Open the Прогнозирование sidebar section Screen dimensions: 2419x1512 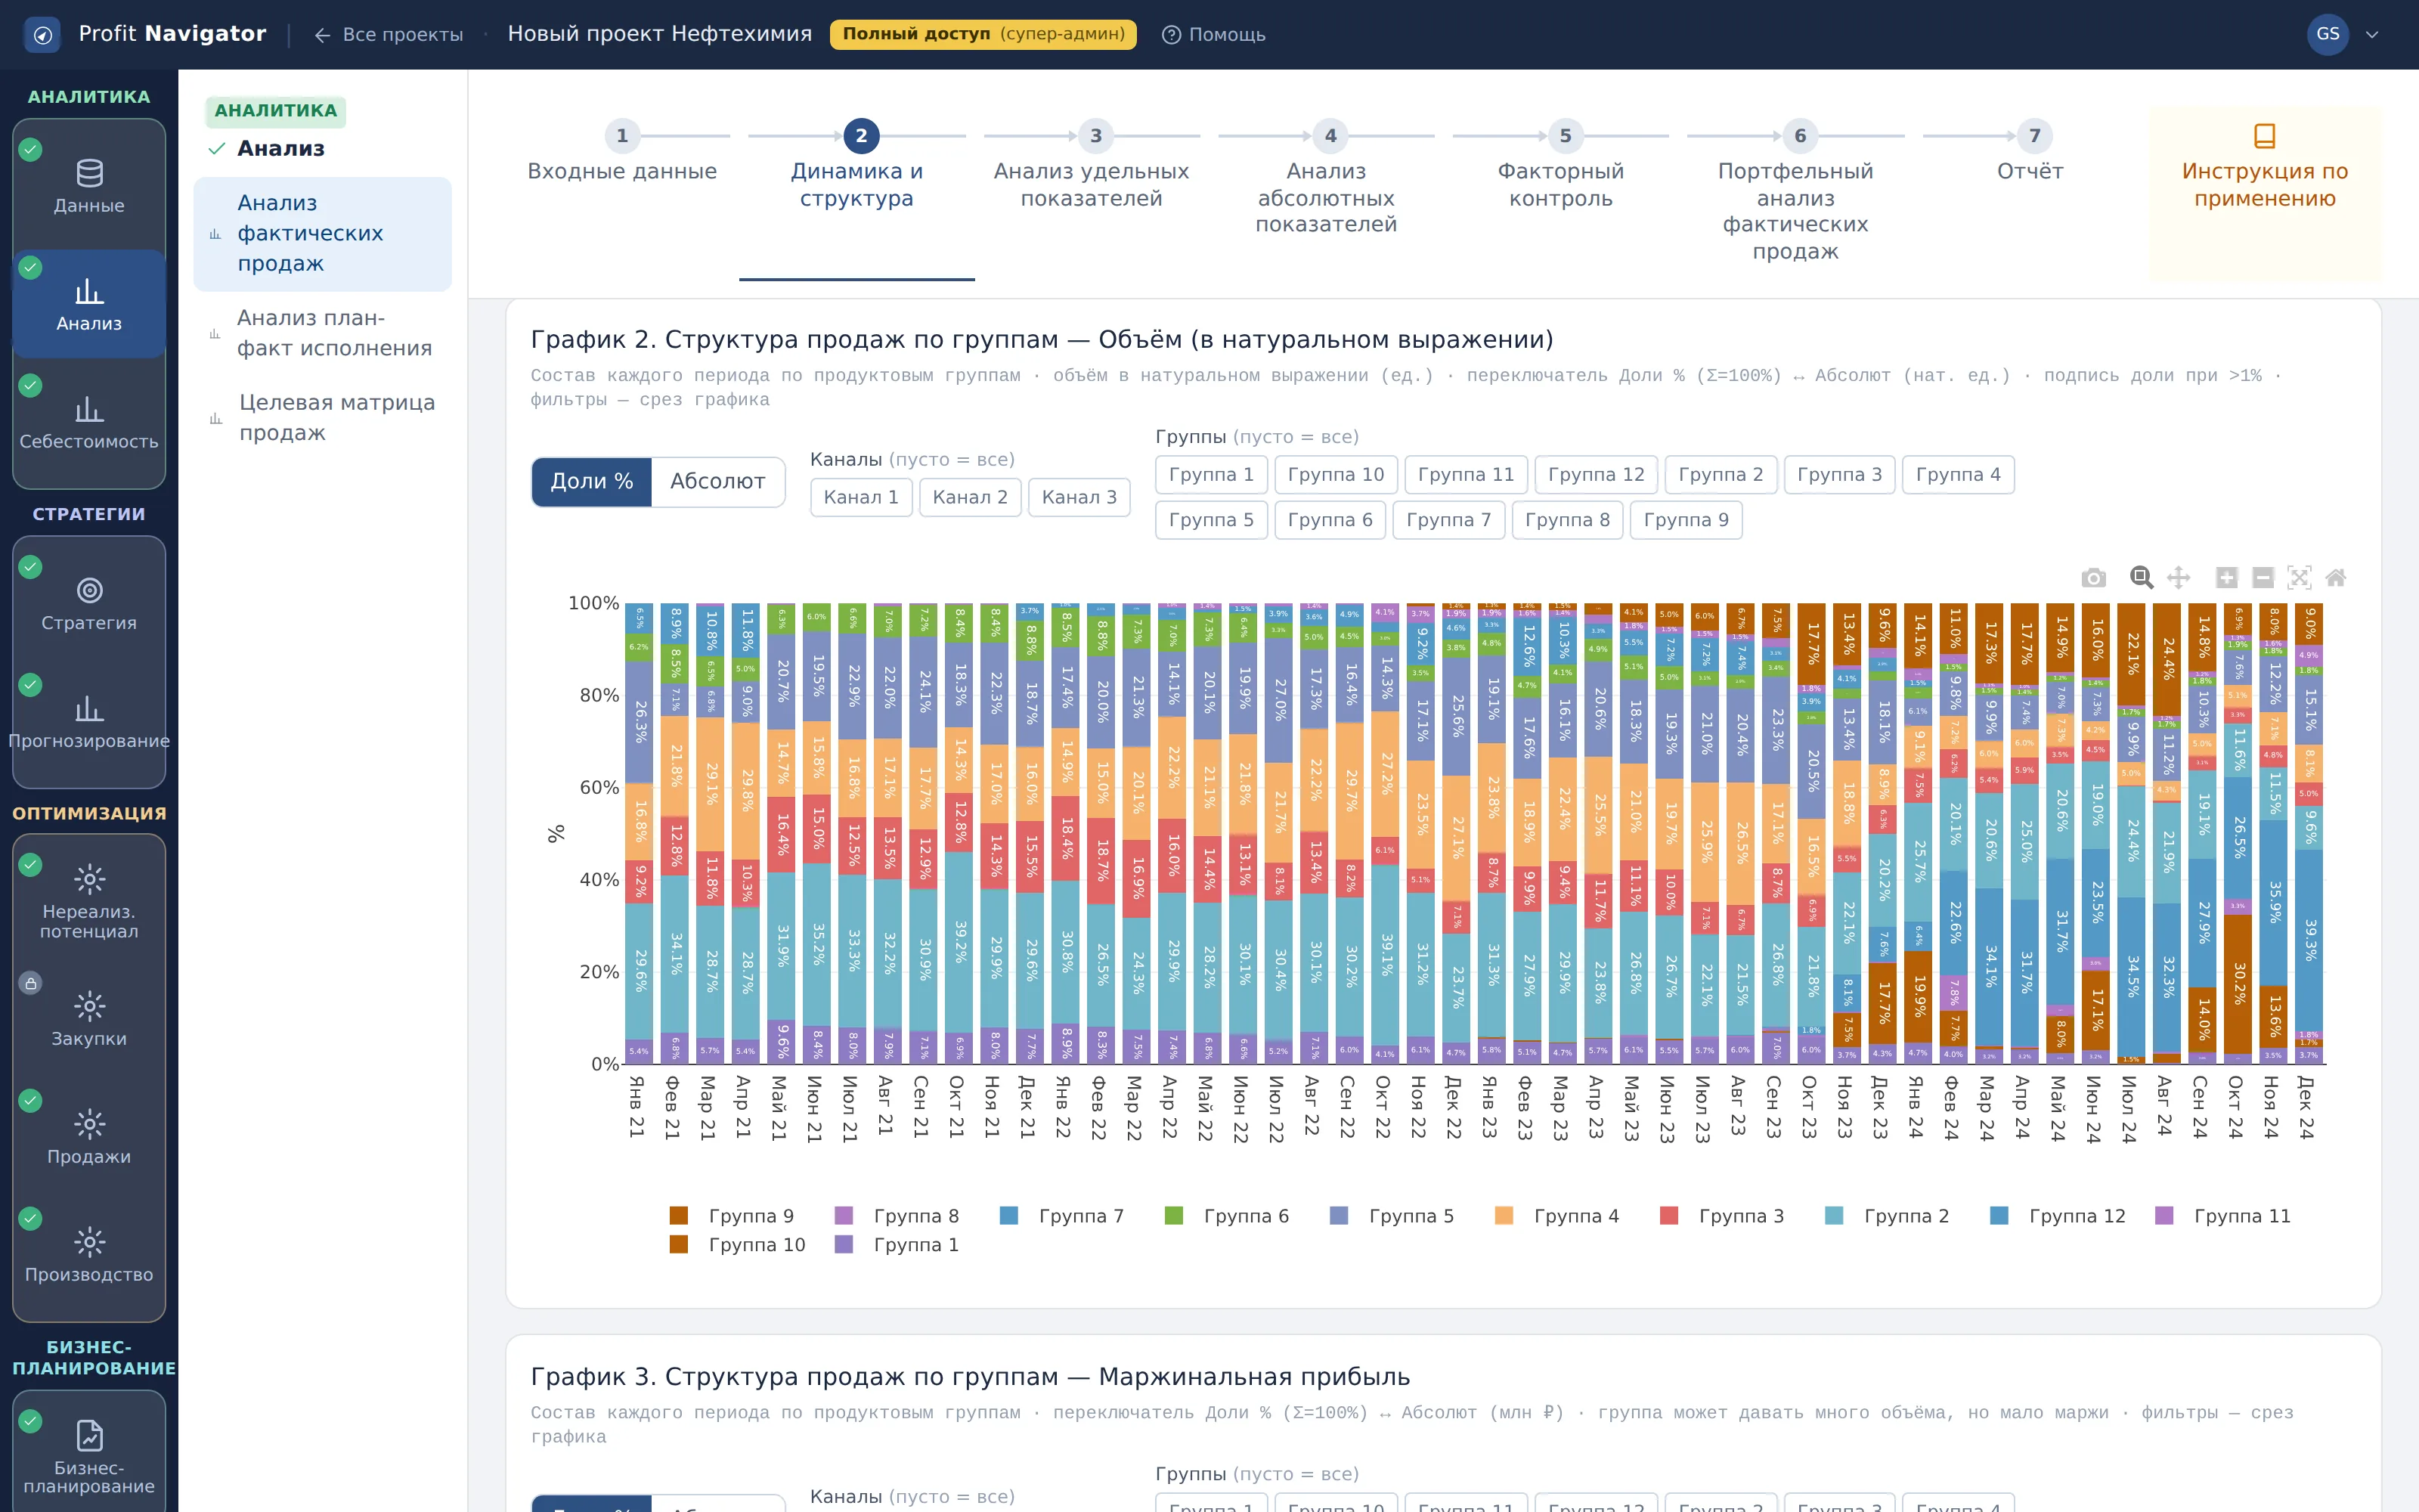pyautogui.click(x=89, y=722)
